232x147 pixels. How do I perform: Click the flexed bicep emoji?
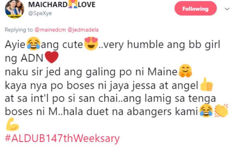[12, 124]
